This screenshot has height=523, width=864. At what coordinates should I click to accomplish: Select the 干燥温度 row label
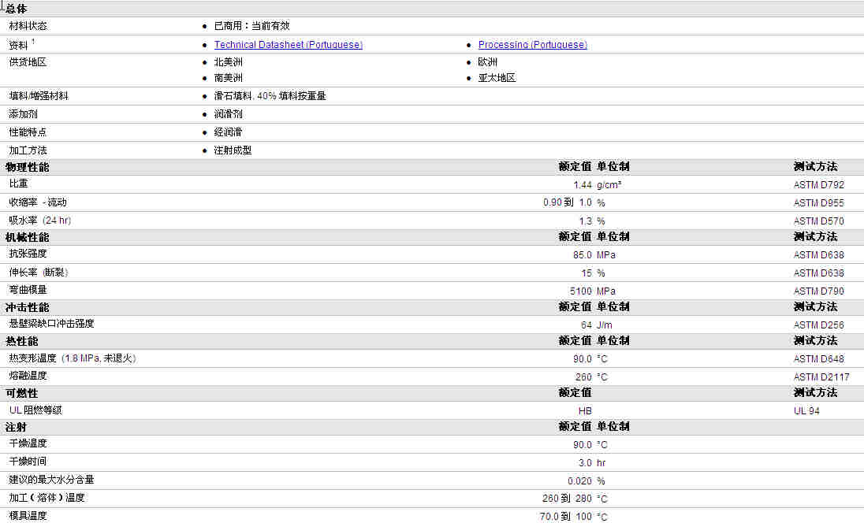tap(28, 443)
